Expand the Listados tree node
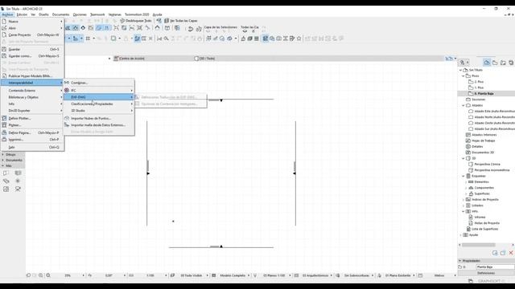This screenshot has width=515, height=289. [x=463, y=206]
